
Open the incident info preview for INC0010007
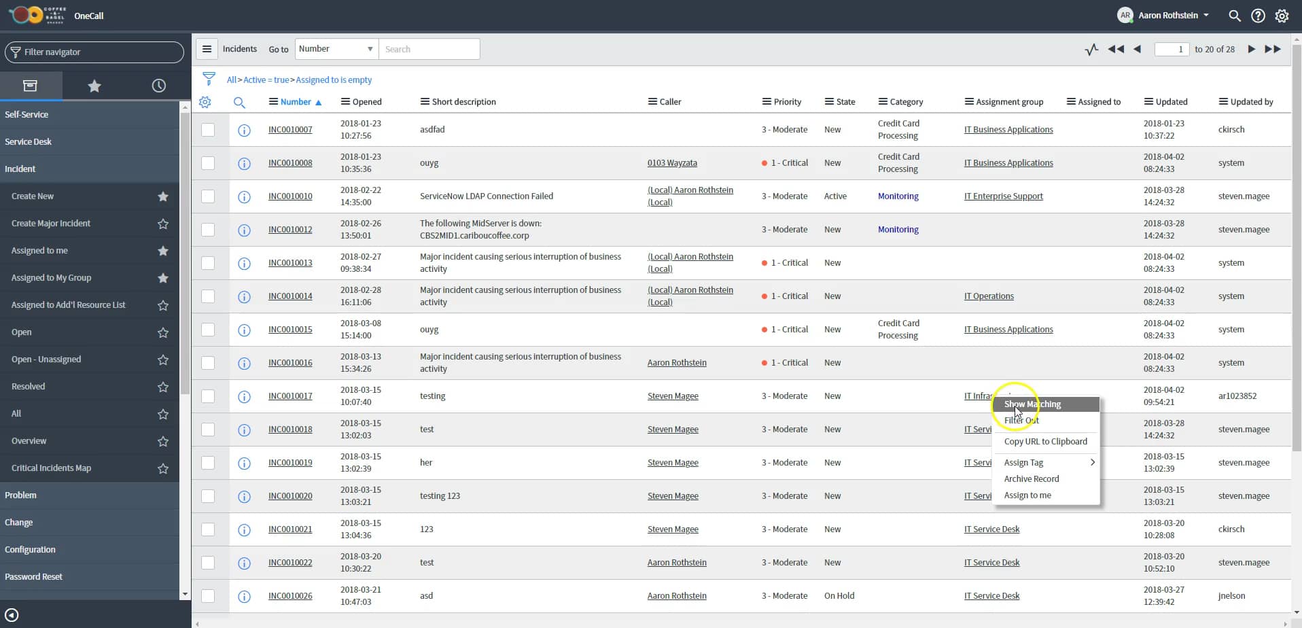click(243, 130)
